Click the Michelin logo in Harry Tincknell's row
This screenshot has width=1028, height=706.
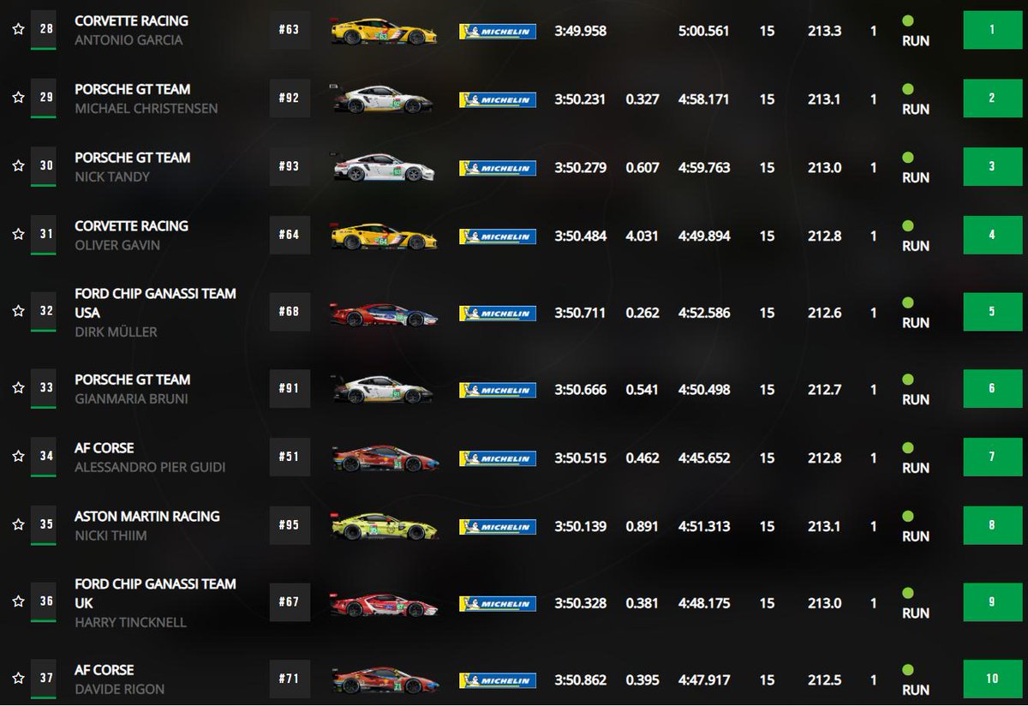point(498,603)
